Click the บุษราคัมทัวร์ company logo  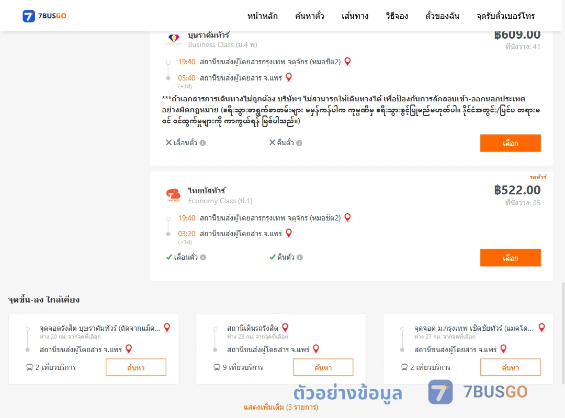[x=174, y=39]
